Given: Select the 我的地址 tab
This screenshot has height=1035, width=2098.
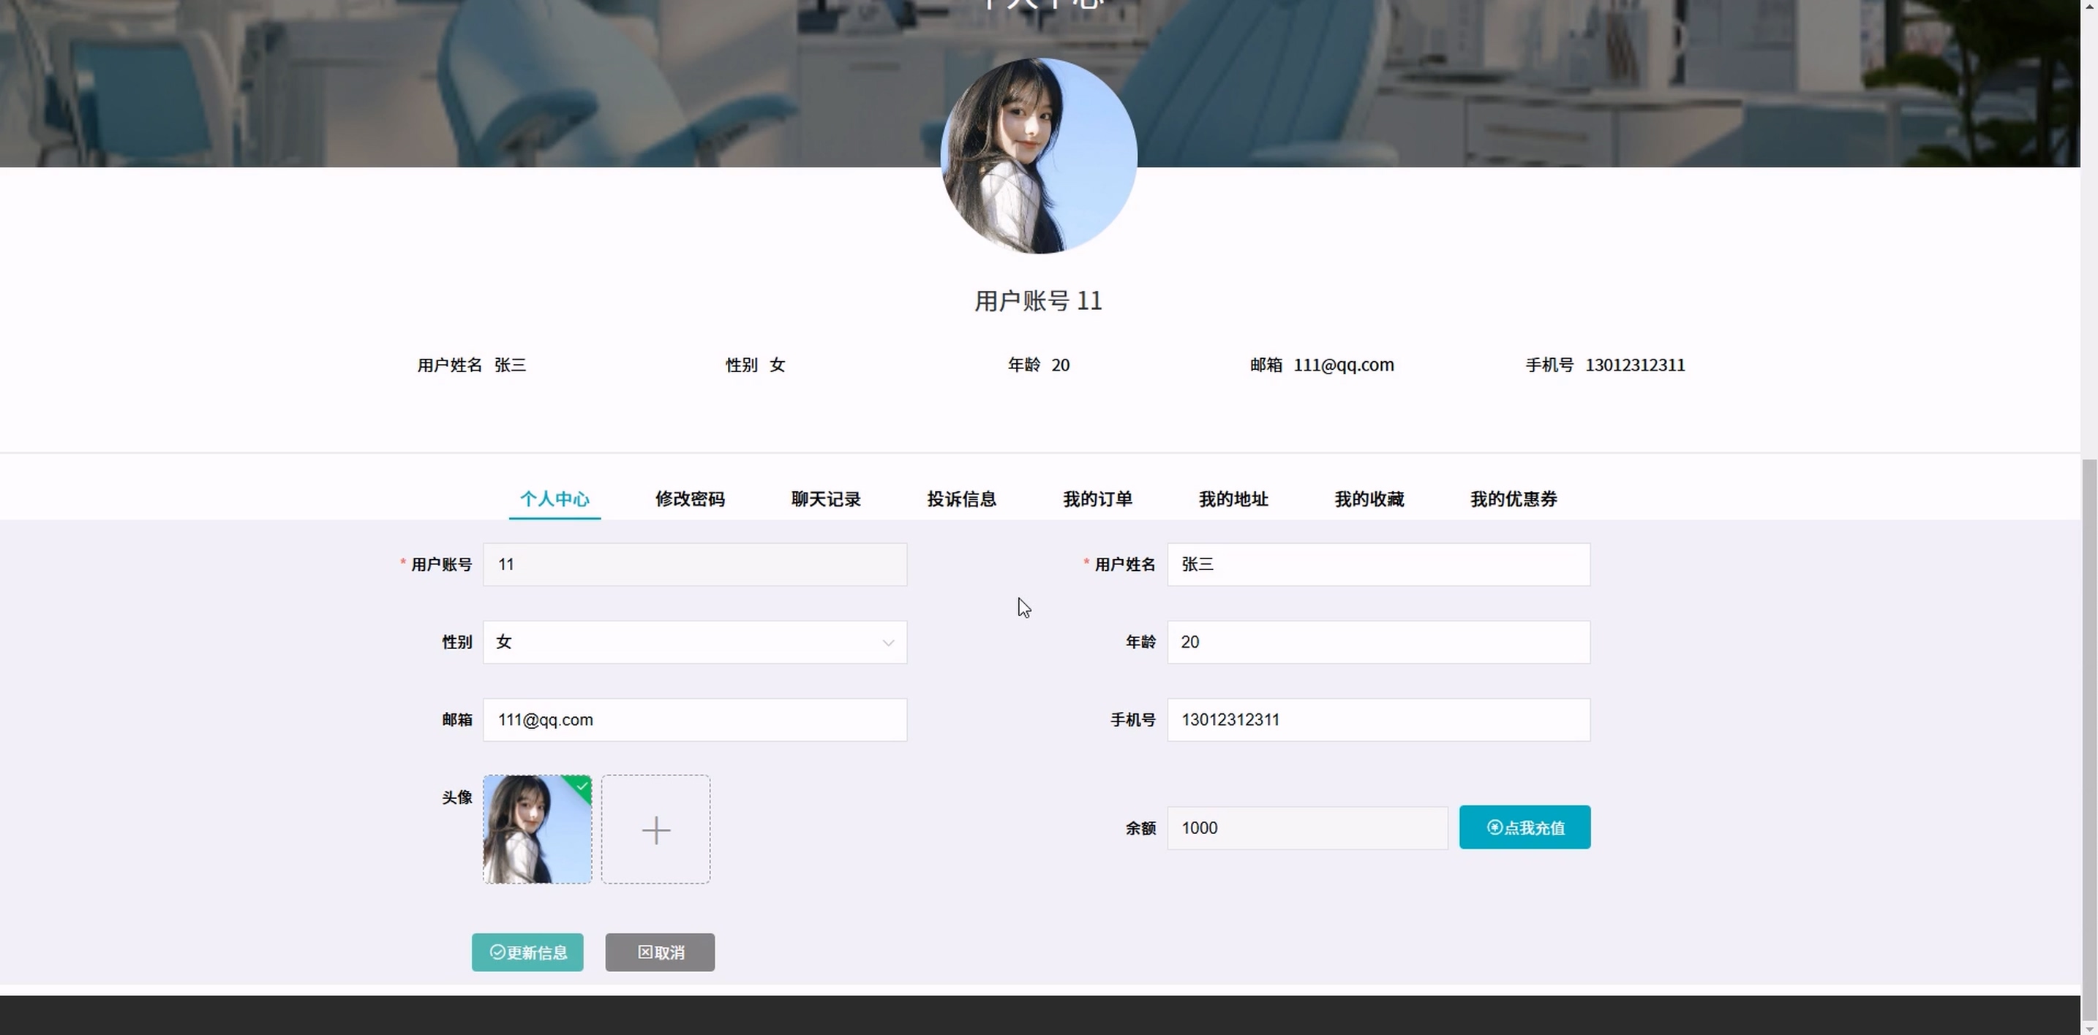Looking at the screenshot, I should [x=1233, y=498].
